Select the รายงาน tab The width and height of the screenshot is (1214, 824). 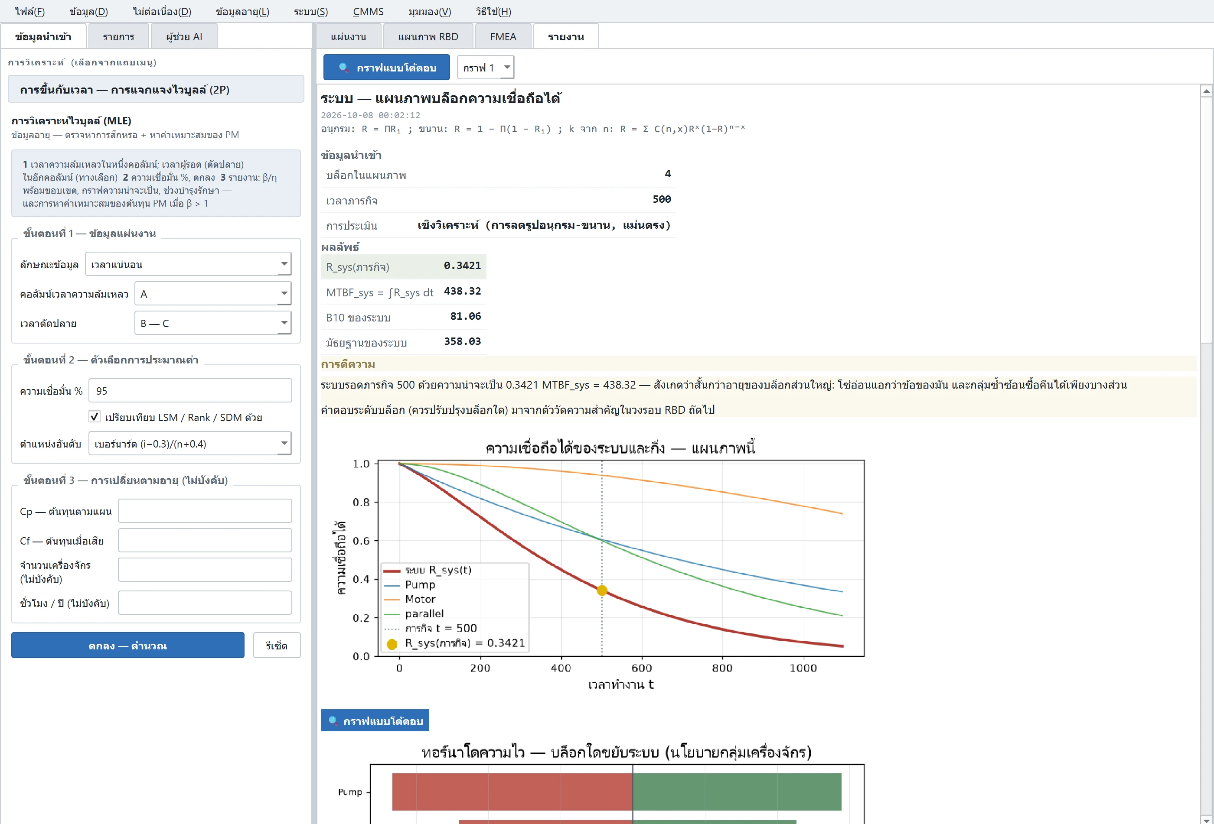[566, 36]
